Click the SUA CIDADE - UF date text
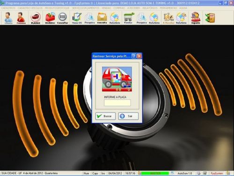The height and width of the screenshot is (176, 234). (x=29, y=173)
